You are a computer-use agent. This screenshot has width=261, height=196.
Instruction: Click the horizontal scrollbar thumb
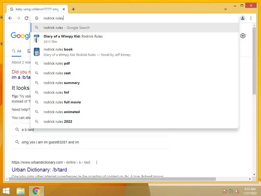pyautogui.click(x=112, y=179)
